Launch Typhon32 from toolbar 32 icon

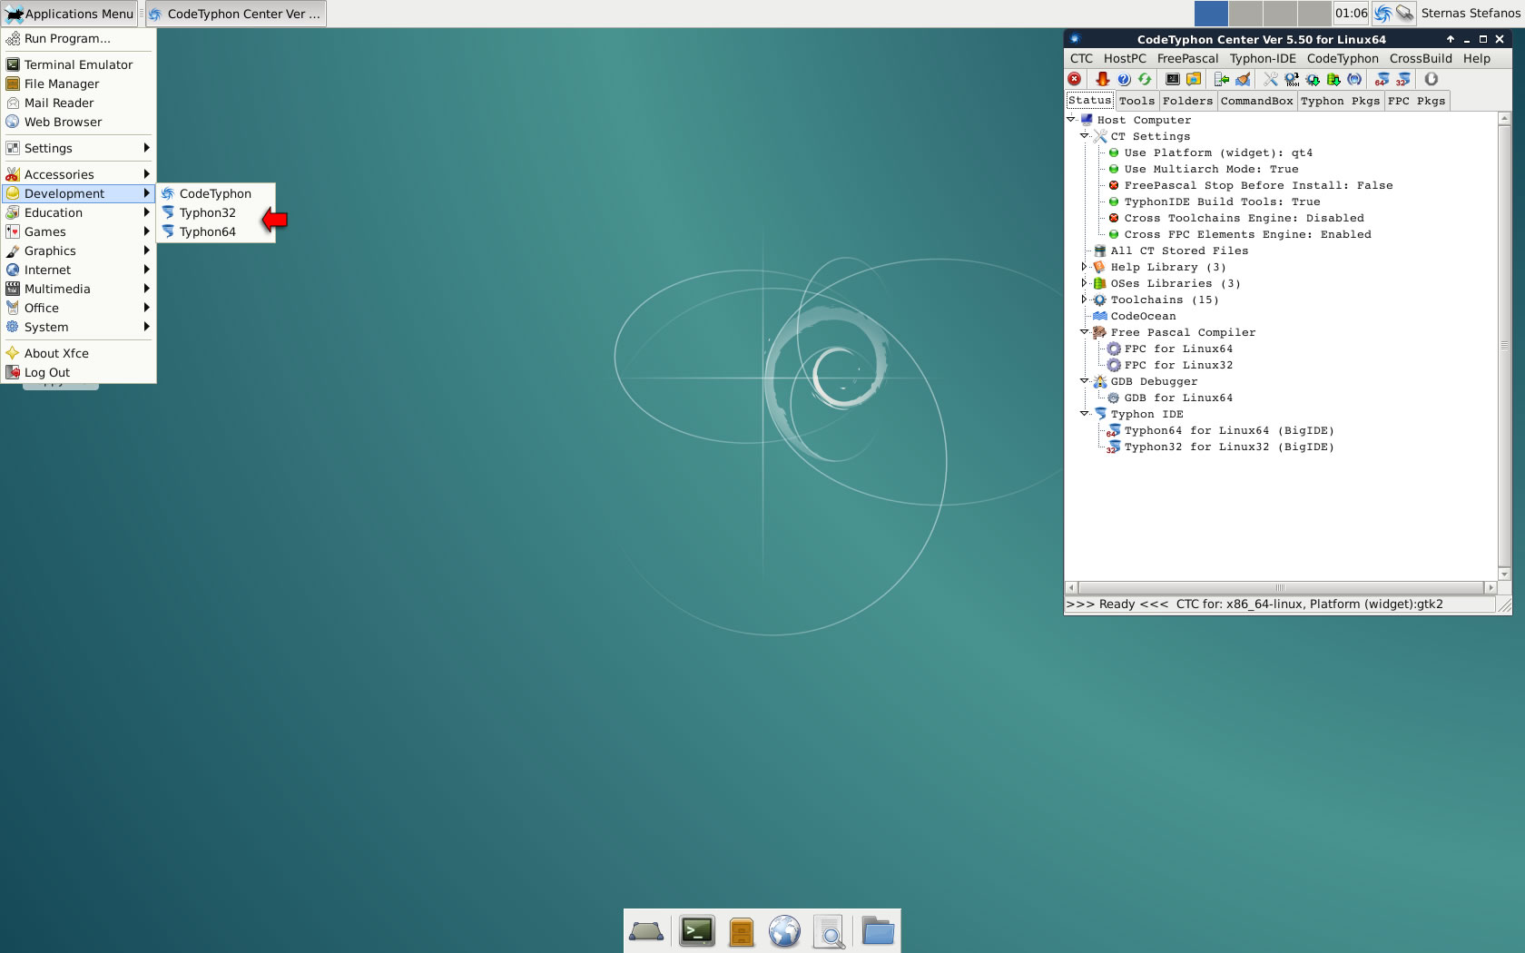click(1403, 79)
